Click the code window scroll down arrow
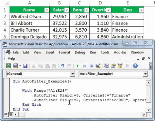155x121 pixels. (x=148, y=110)
